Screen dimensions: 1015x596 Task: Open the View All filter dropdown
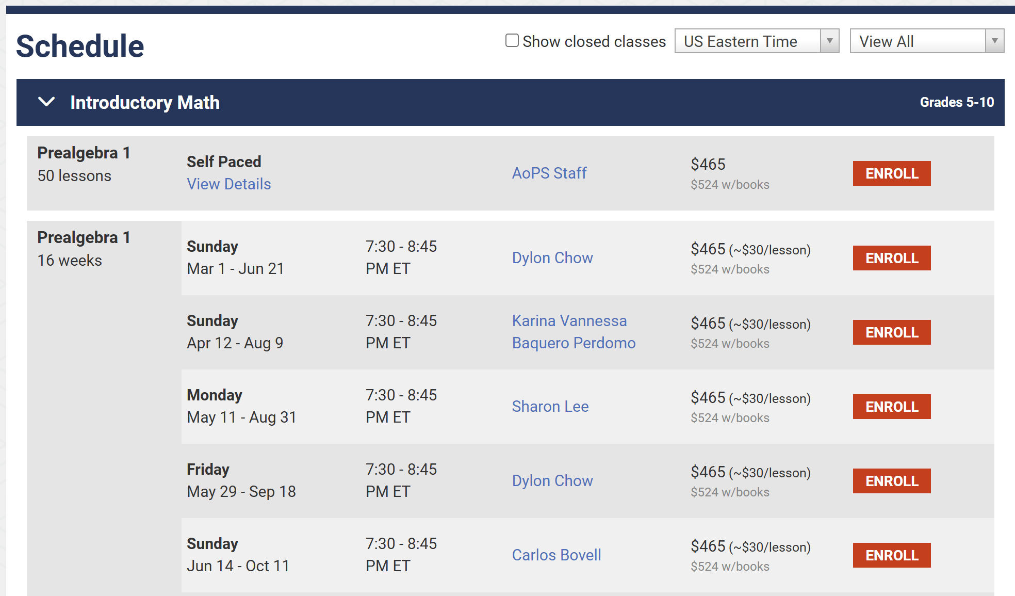(x=926, y=41)
